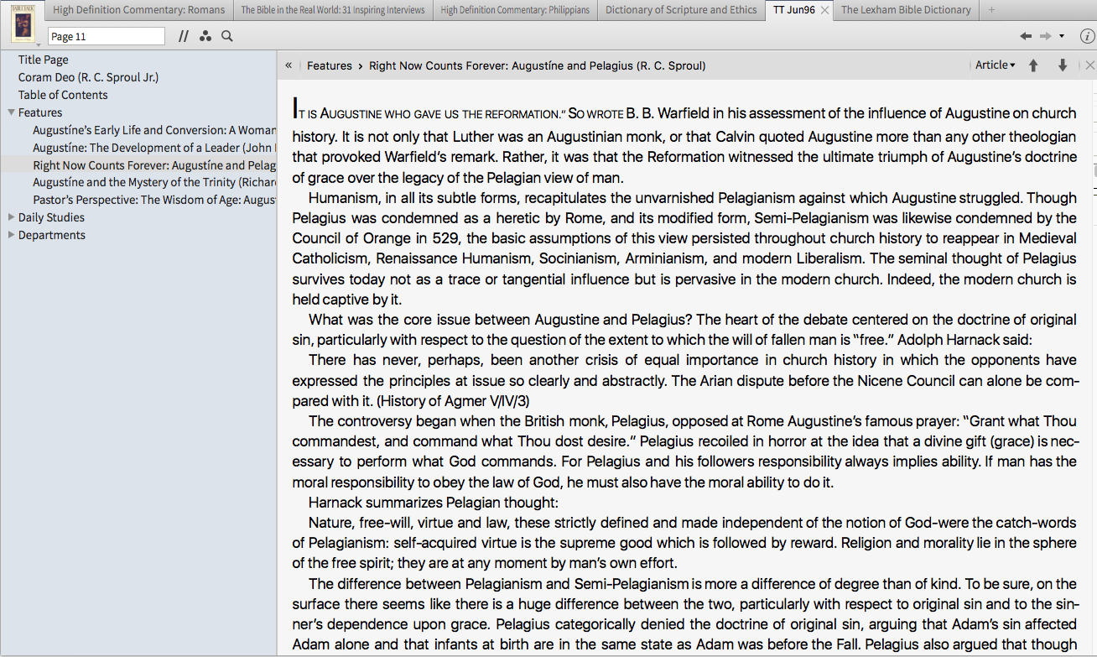
Task: Click the parallel resources double-slash icon
Action: 184,36
